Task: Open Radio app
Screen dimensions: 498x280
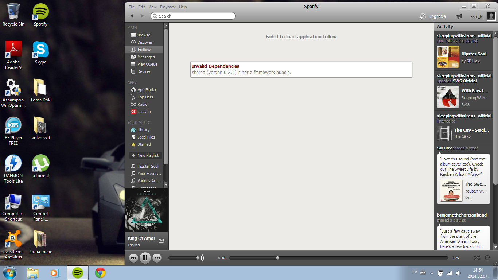Action: click(144, 104)
